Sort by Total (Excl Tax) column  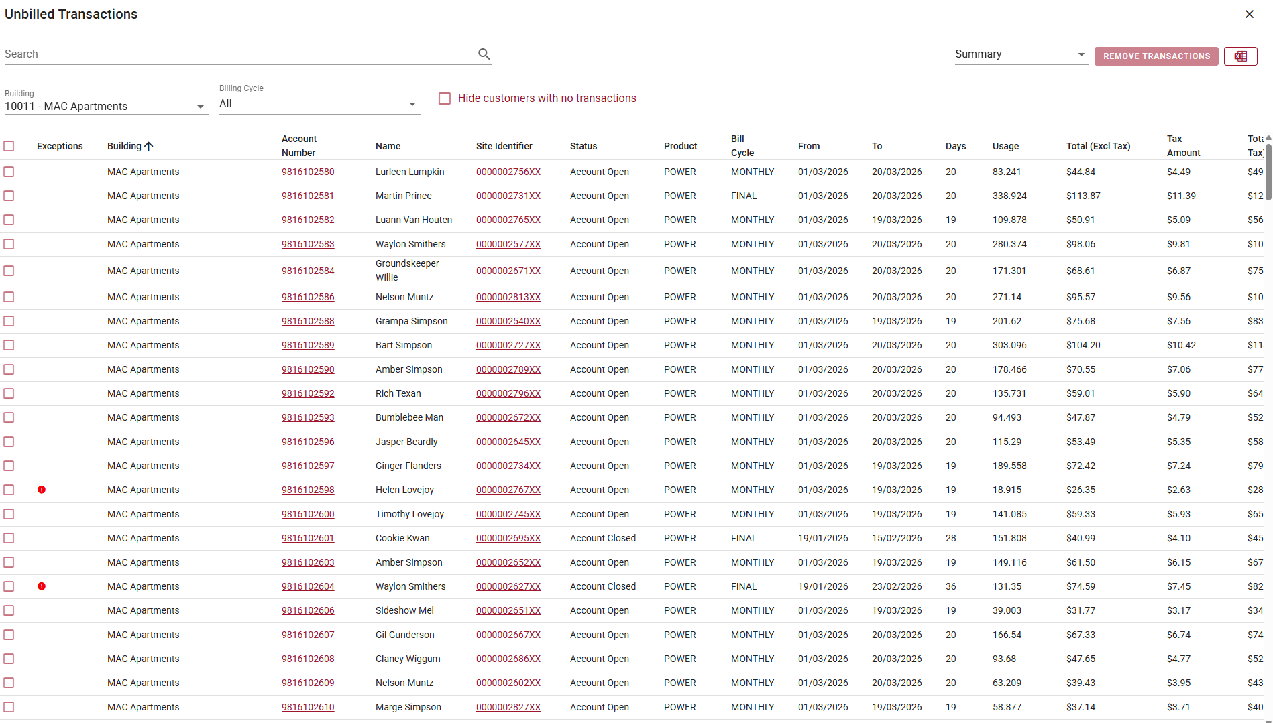[1098, 146]
